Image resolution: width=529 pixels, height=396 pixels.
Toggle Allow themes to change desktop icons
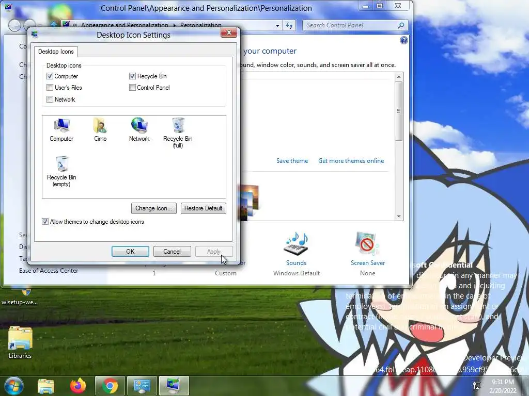pyautogui.click(x=45, y=222)
